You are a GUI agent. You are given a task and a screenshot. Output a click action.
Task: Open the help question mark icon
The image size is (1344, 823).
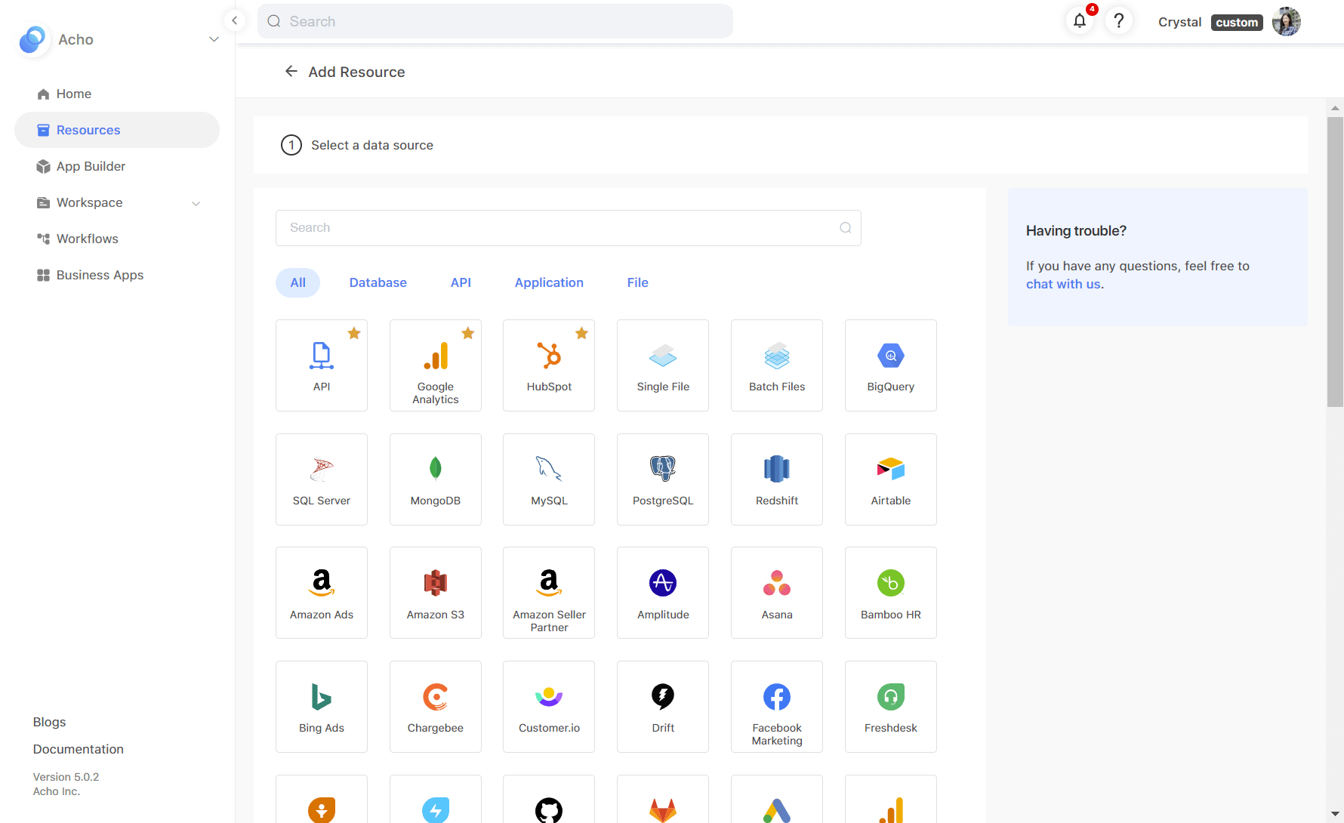(x=1119, y=21)
